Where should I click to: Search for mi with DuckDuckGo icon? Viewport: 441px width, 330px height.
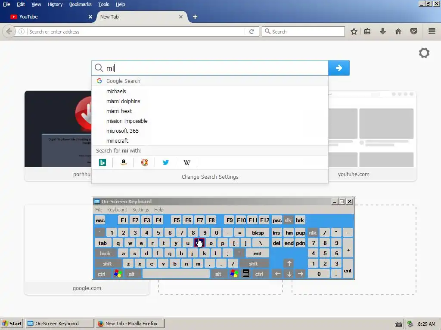click(x=145, y=162)
